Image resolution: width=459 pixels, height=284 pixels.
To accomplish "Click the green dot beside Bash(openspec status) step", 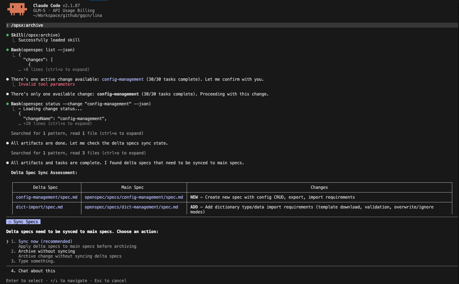I will [x=7, y=103].
